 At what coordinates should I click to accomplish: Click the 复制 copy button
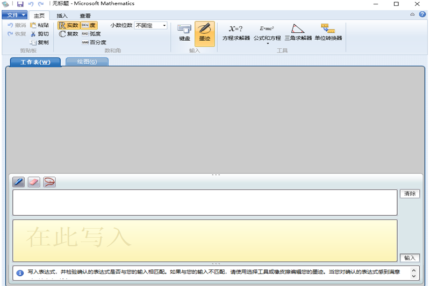(39, 42)
